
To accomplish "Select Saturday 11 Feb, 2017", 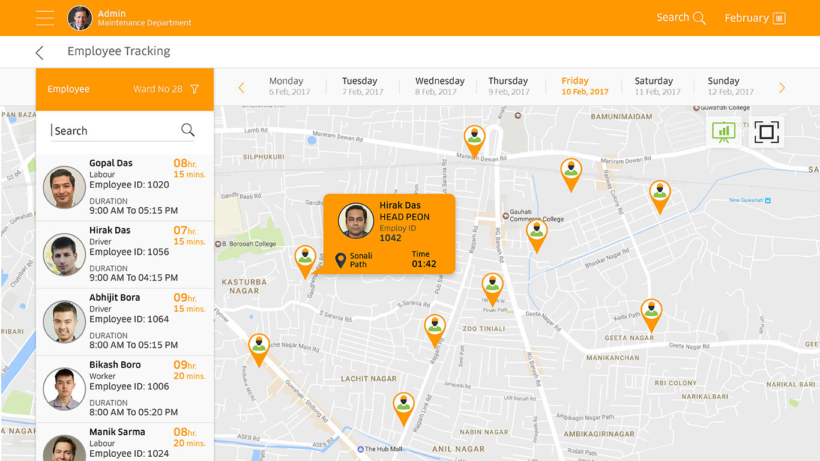I will pos(657,86).
